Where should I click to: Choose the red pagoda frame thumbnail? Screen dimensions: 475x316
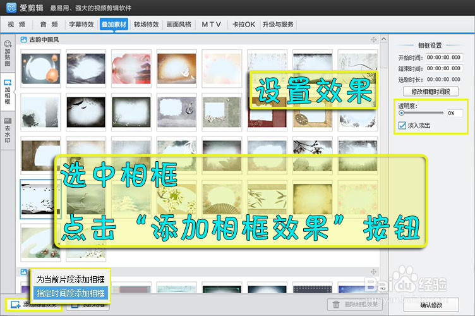pyautogui.click(x=131, y=69)
